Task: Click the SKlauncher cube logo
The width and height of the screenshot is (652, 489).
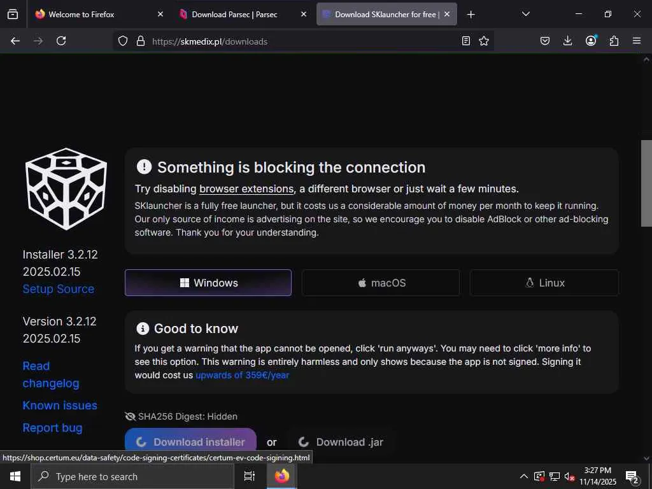Action: pos(66,189)
